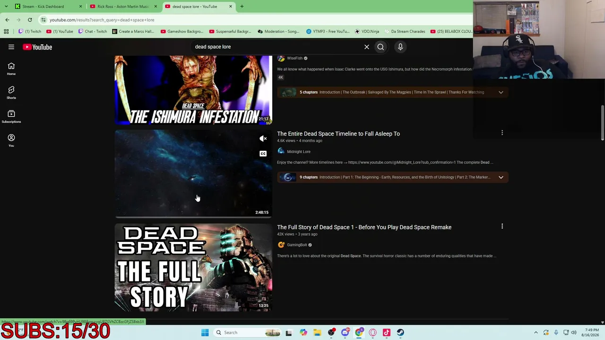Open more actions for The Full Story video
Viewport: 605px width, 340px height.
502,226
